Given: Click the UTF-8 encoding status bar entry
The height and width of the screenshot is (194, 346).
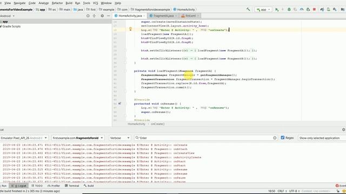Looking at the screenshot, I should pyautogui.click(x=294, y=191).
